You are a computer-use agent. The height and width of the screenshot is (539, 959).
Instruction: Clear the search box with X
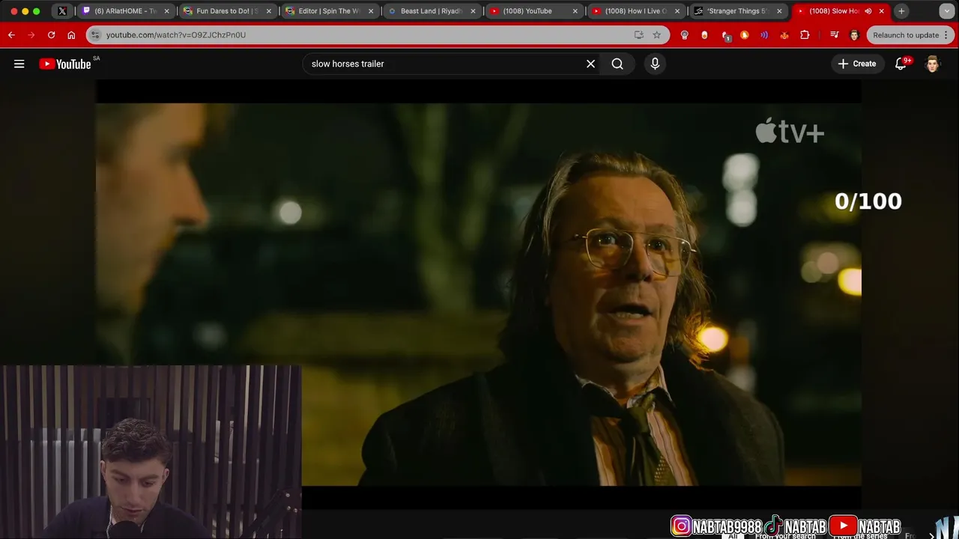tap(590, 64)
